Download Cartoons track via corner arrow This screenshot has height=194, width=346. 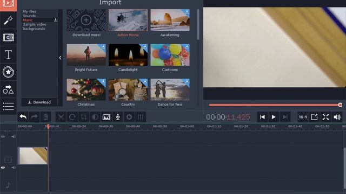pyautogui.click(x=187, y=46)
